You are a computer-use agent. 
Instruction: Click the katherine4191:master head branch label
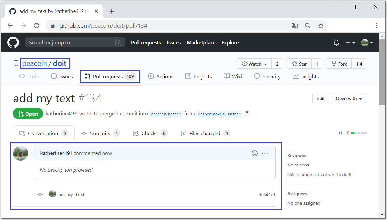click(219, 114)
